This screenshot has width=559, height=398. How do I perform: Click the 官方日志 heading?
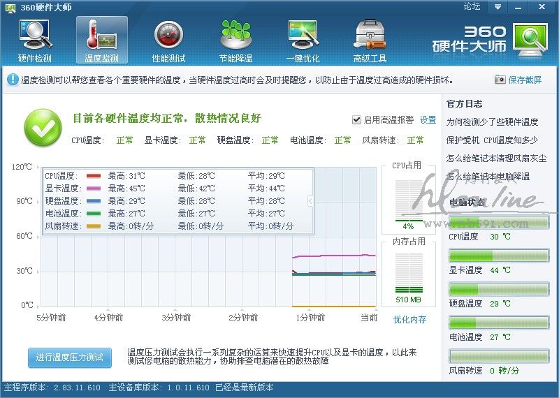(x=464, y=103)
